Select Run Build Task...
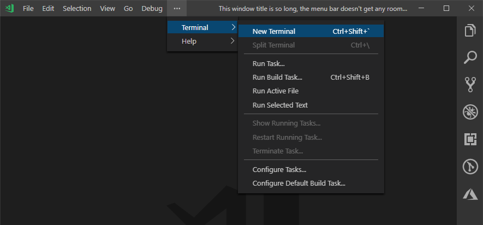 click(x=277, y=78)
